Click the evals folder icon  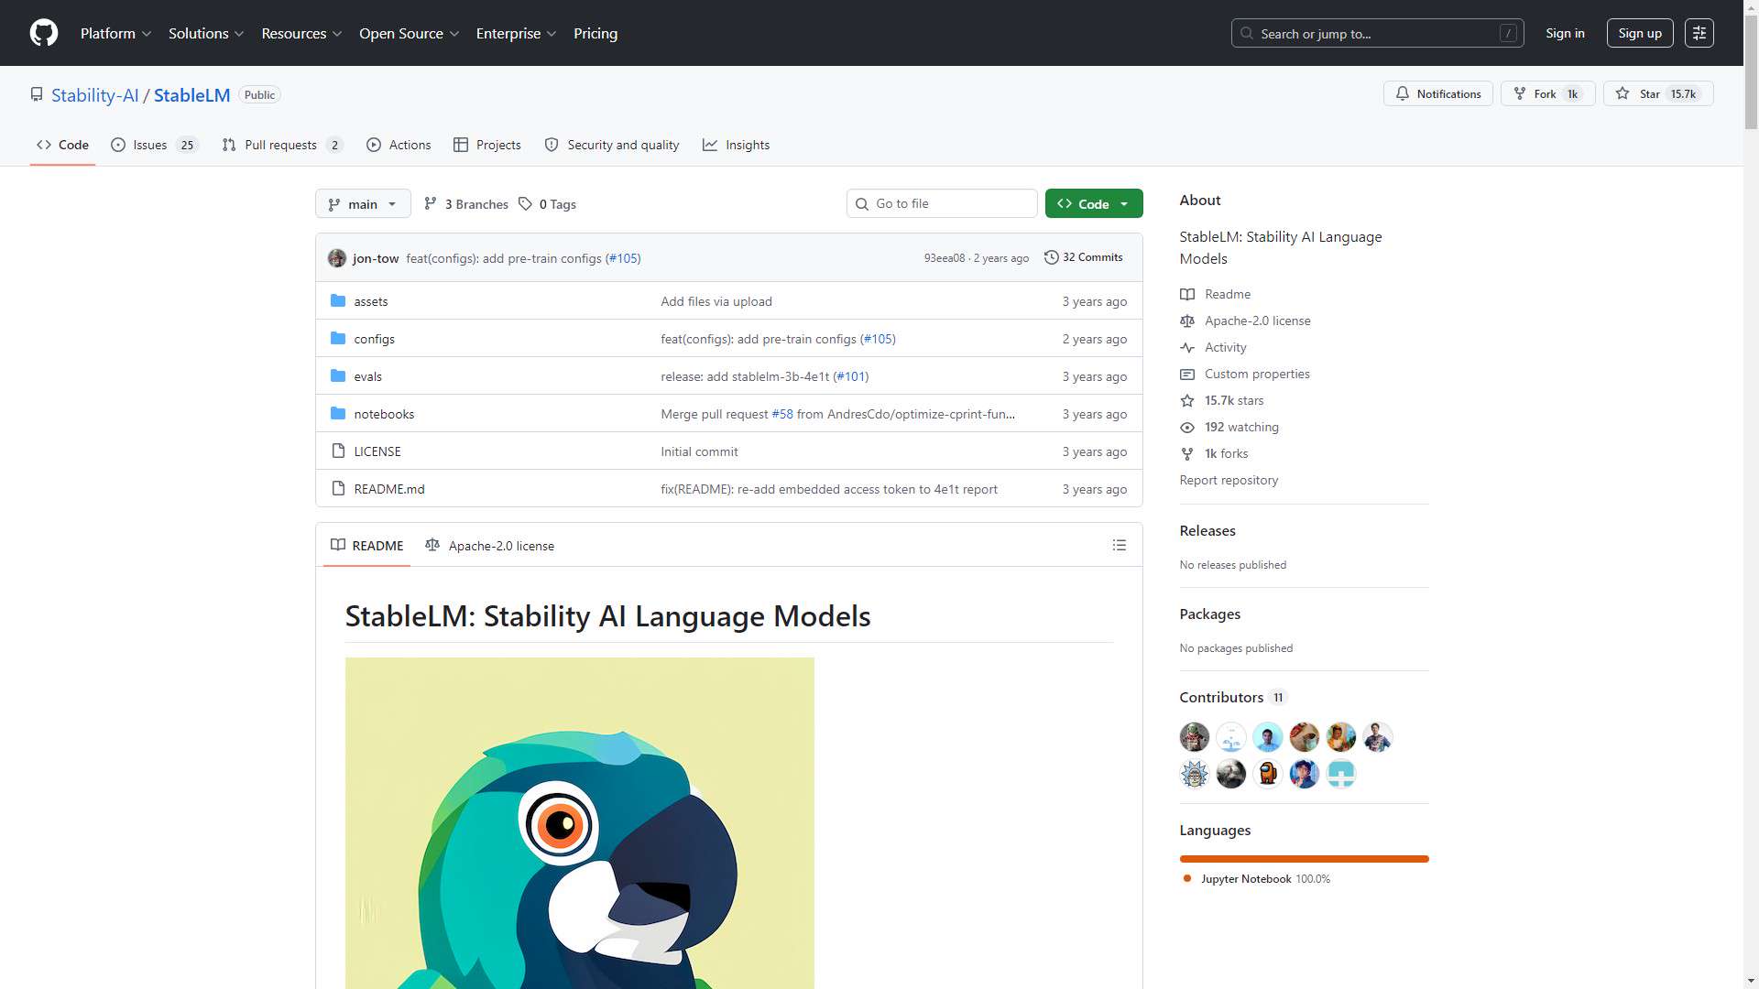point(338,376)
